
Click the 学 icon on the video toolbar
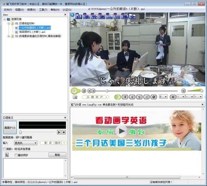[87, 16]
